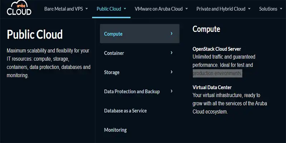This screenshot has width=286, height=143.
Task: Open Data Protection and Backup category
Action: tap(132, 92)
